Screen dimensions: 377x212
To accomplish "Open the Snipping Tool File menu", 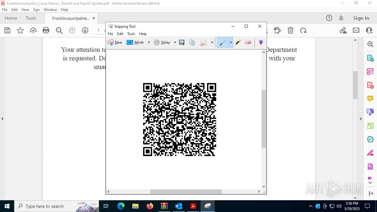I will [x=110, y=34].
